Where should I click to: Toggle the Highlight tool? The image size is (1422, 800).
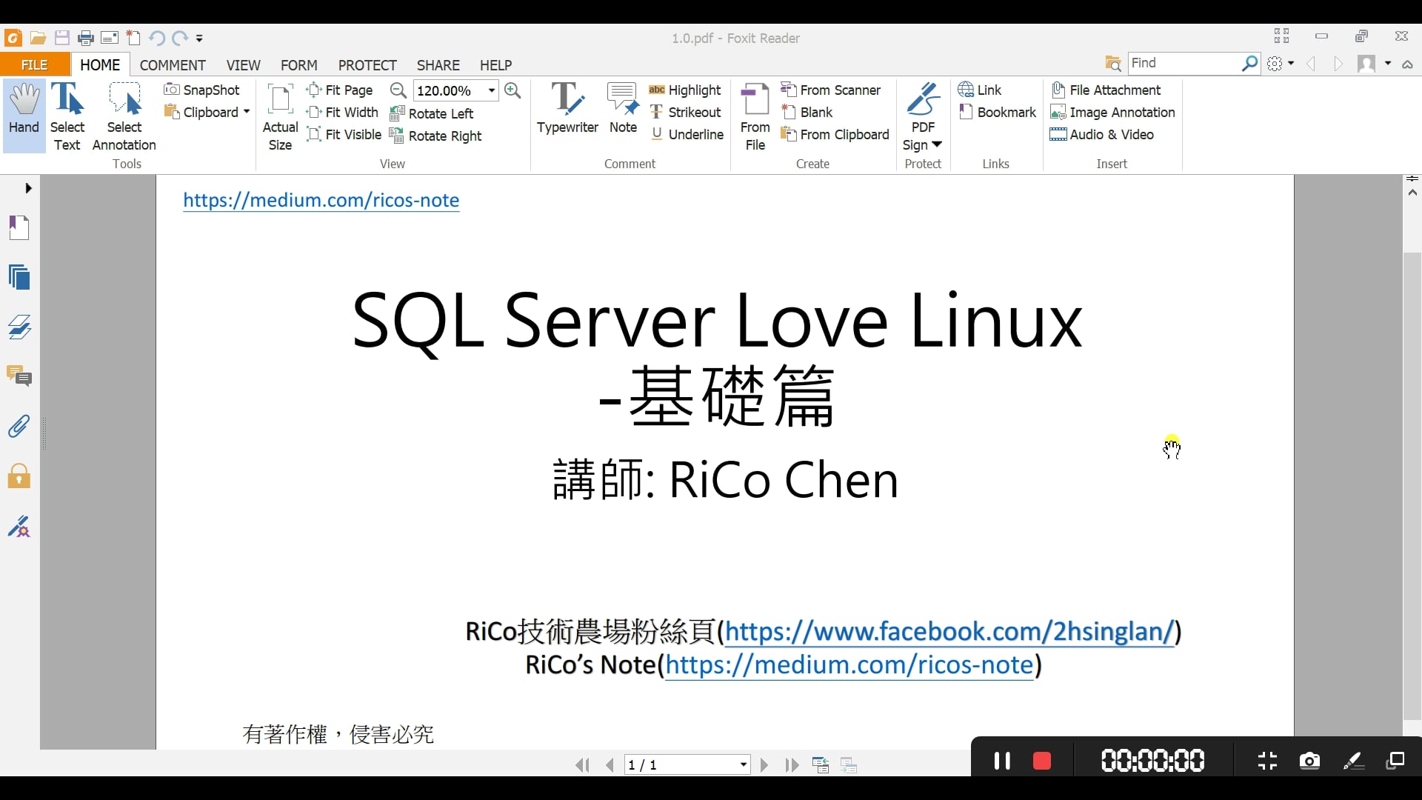click(685, 90)
